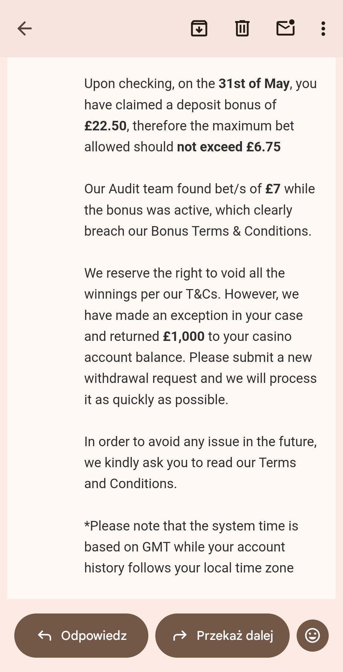Add an emoji reaction to the email

(x=313, y=635)
